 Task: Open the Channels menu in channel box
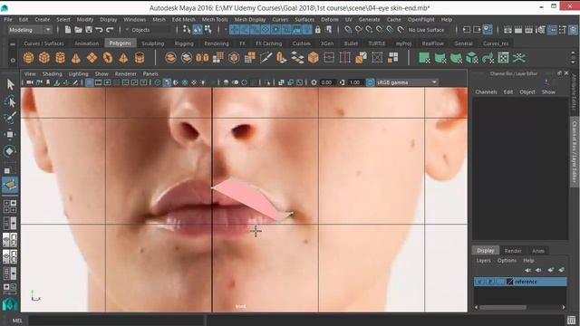point(486,91)
